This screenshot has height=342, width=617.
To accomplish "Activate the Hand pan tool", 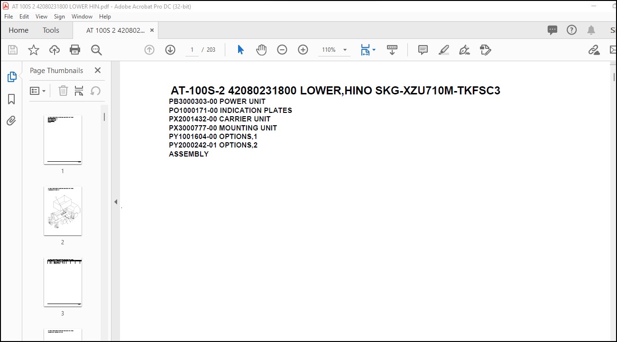I will pos(261,50).
